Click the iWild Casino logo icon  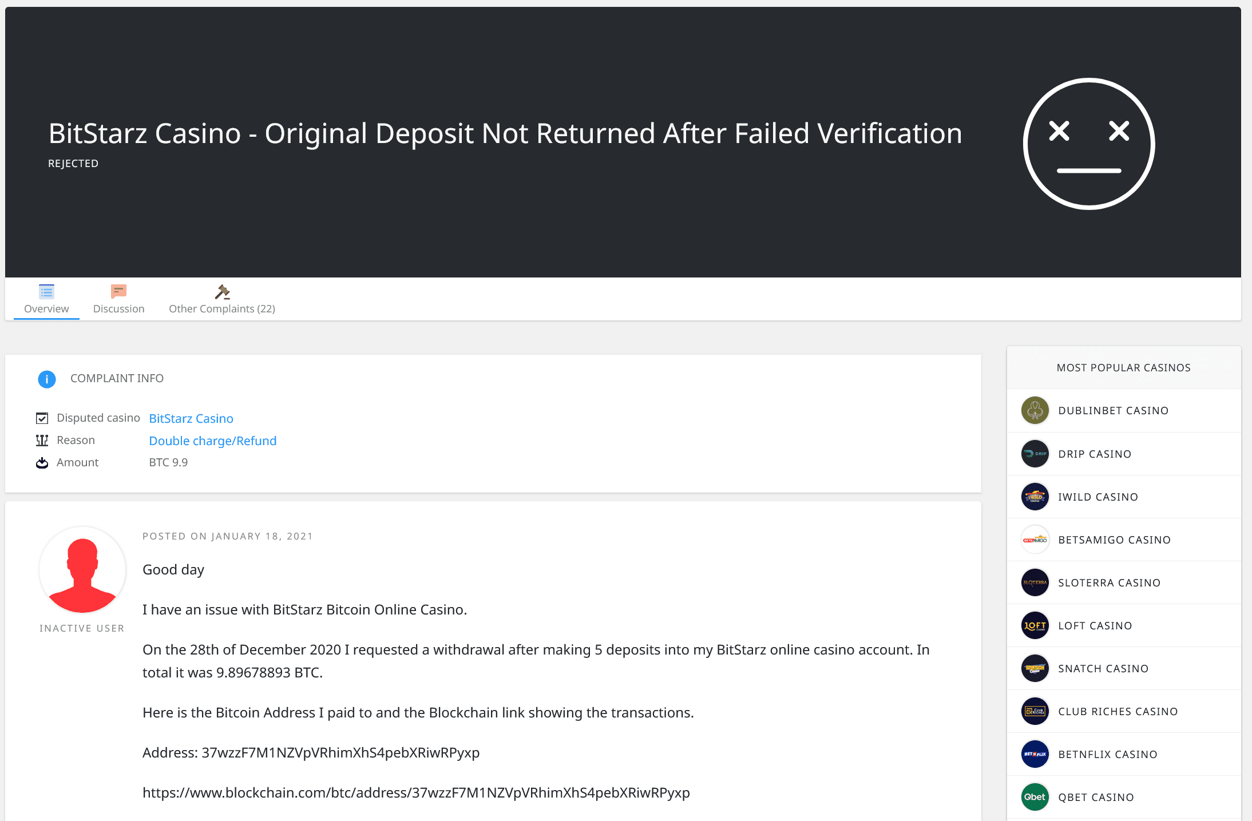[1035, 497]
